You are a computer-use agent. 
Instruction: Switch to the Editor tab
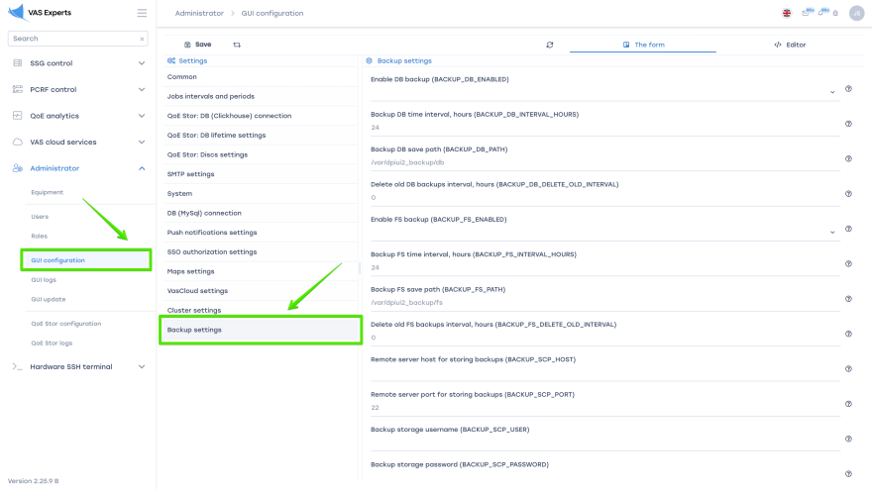789,45
